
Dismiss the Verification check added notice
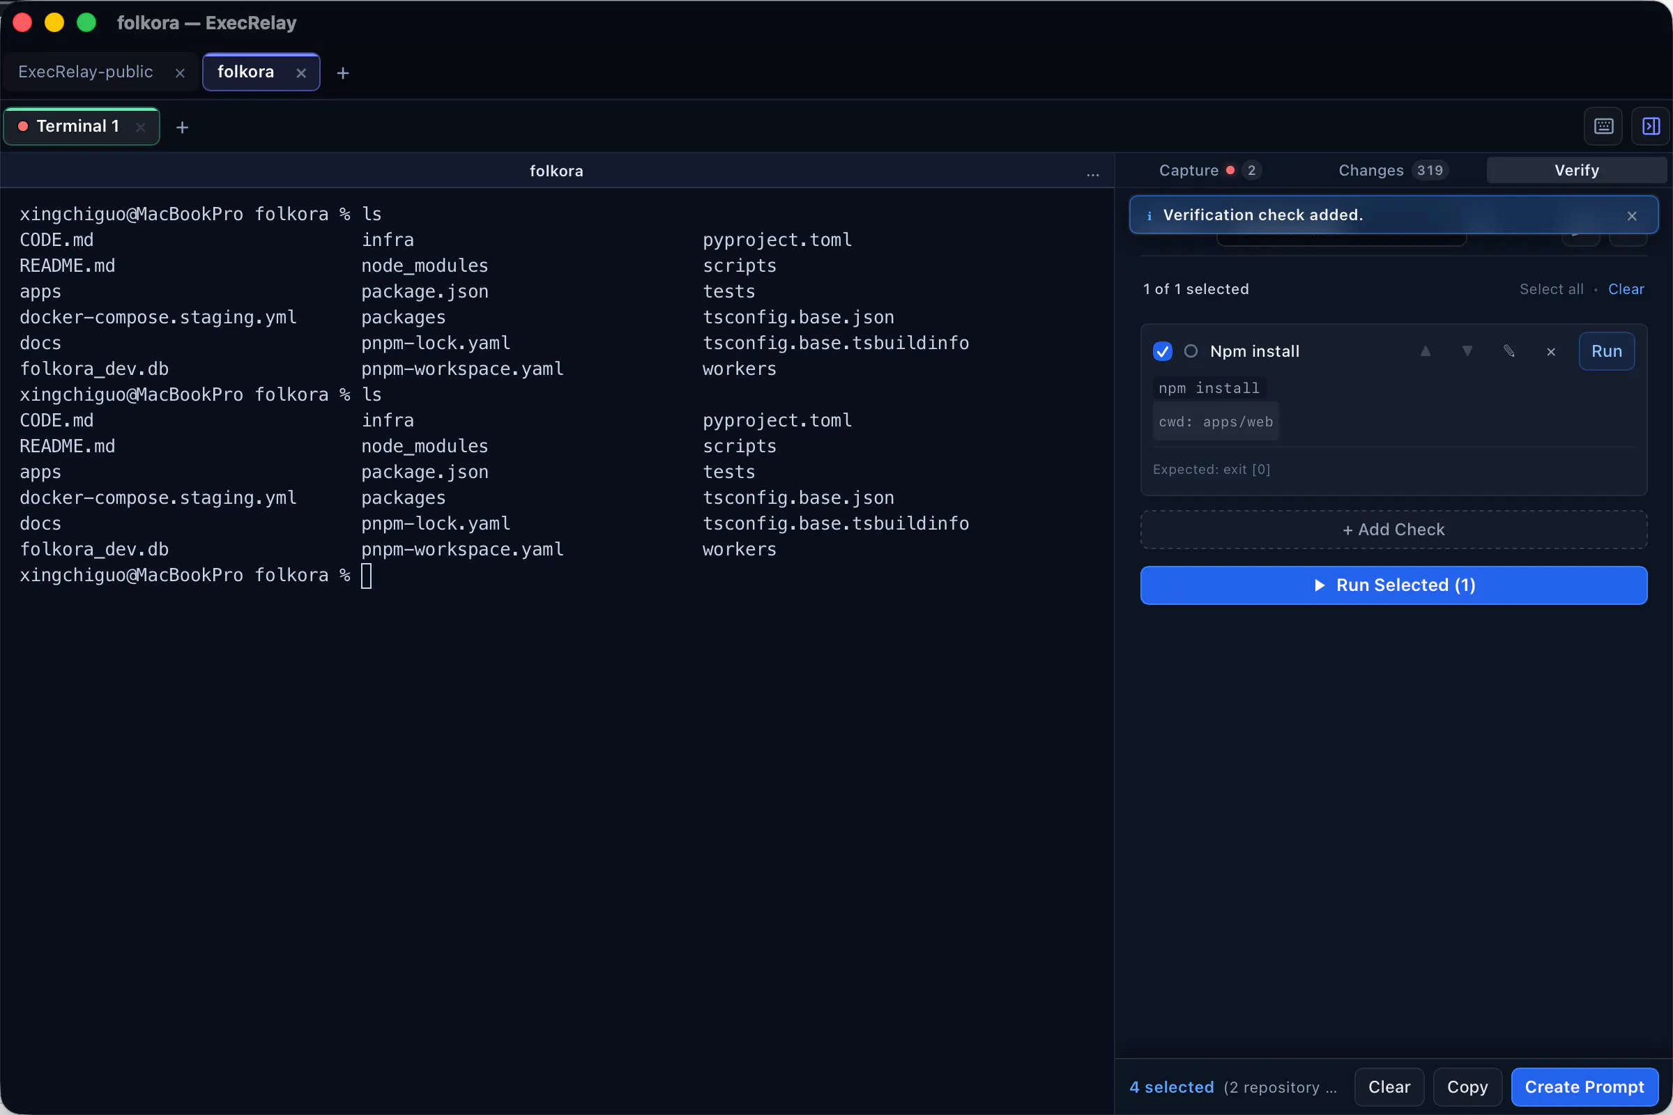[1632, 215]
